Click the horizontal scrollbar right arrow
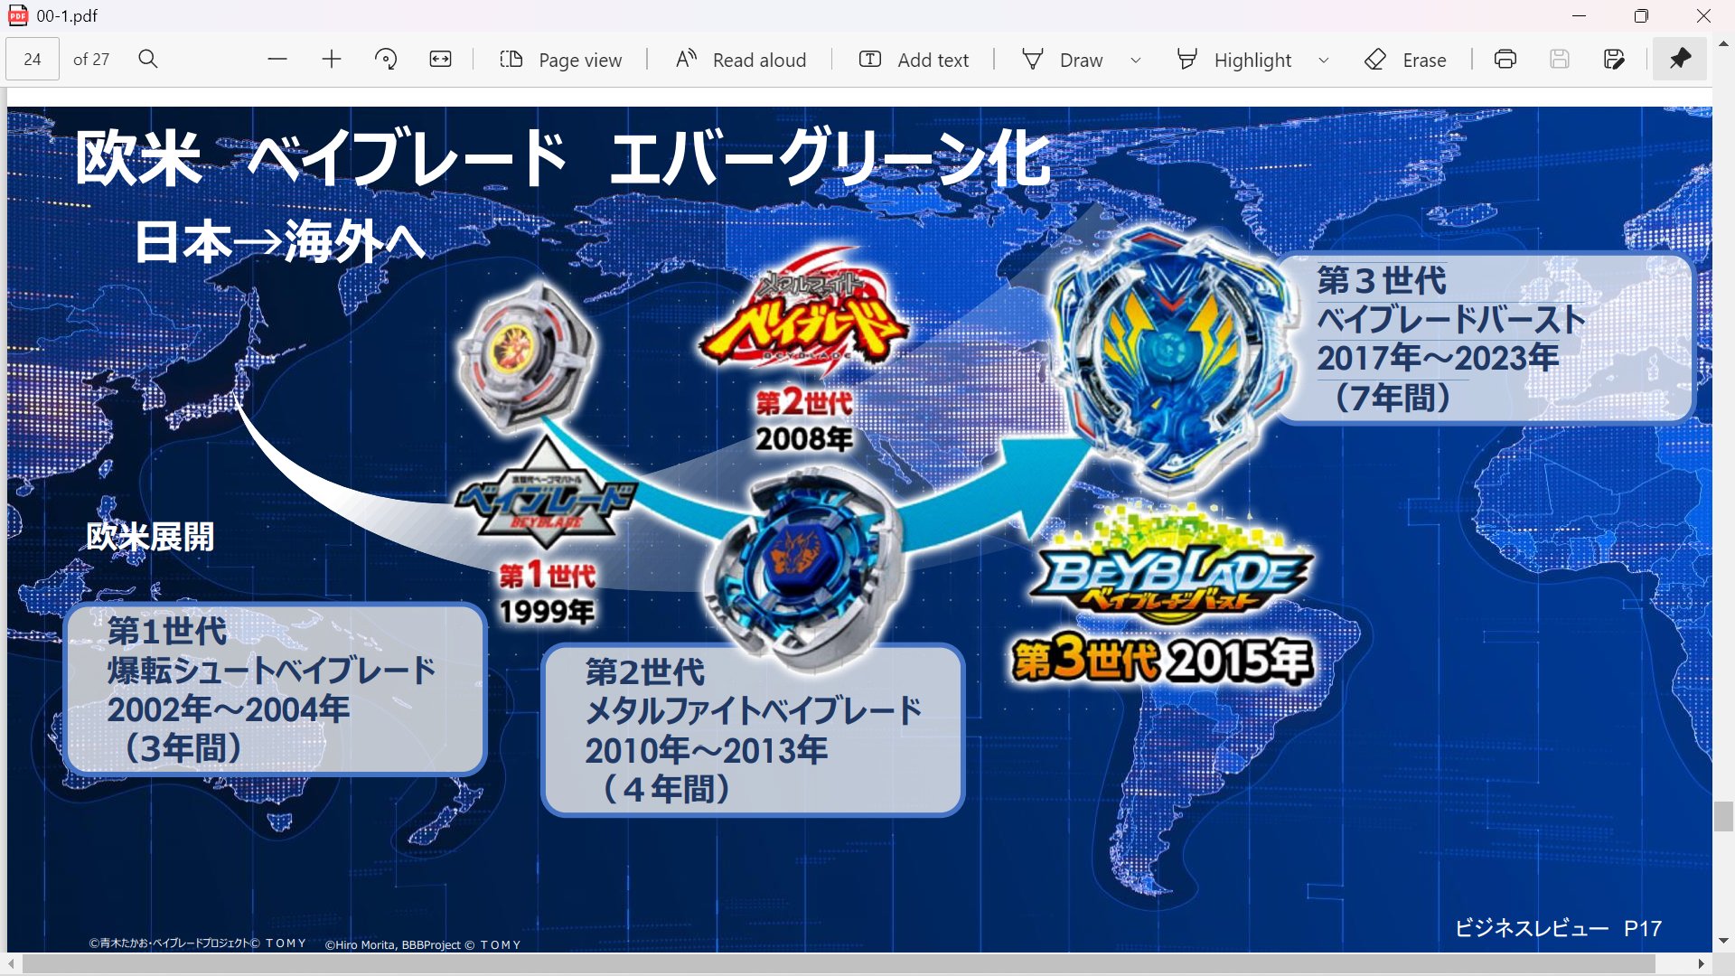This screenshot has width=1735, height=976. (1701, 964)
